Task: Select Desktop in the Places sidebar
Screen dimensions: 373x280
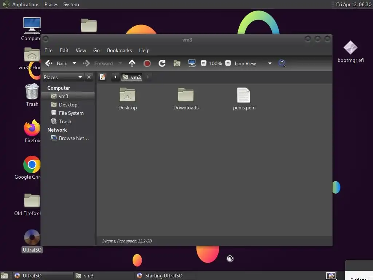Action: click(x=68, y=105)
